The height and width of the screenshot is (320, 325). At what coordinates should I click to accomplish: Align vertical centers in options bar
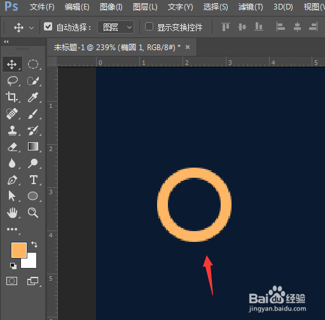(x=242, y=27)
